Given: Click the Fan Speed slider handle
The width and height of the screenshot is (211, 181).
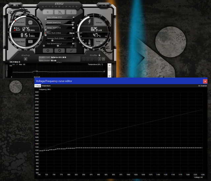Looking at the screenshot, I should [x=58, y=46].
